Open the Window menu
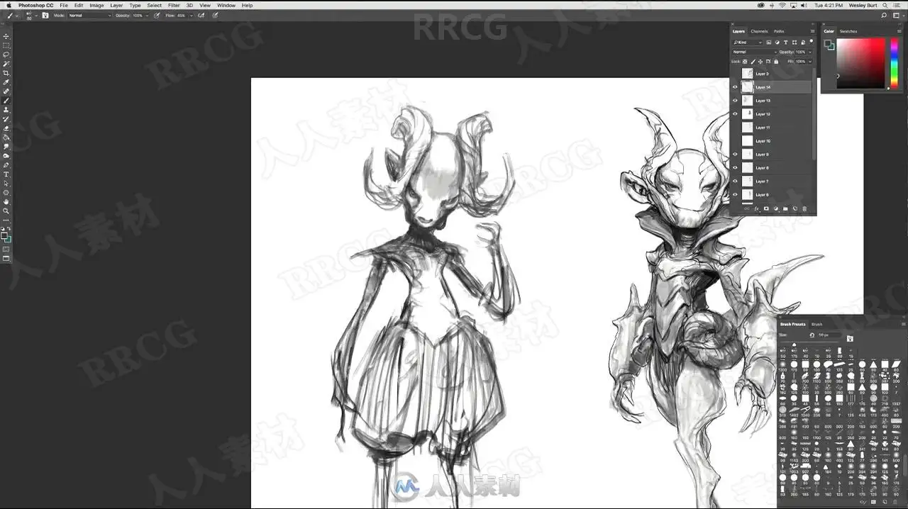 [226, 5]
